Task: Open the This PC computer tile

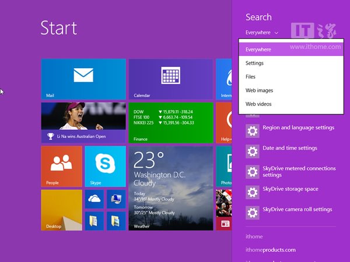Action: click(x=116, y=199)
